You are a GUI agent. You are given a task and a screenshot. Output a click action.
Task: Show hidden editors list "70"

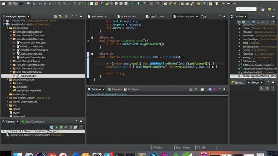pos(204,16)
